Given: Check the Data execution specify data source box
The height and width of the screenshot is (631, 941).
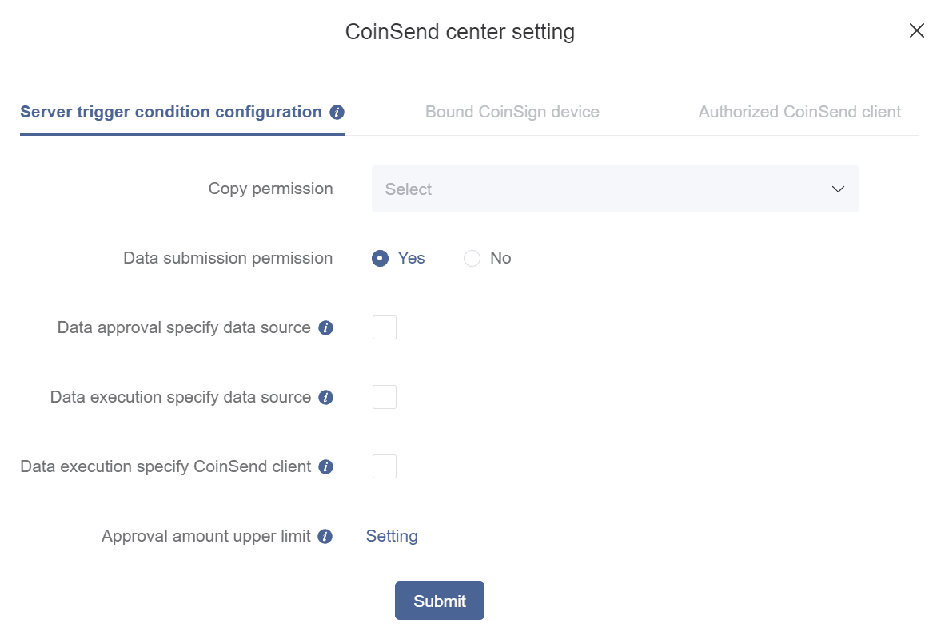Looking at the screenshot, I should pyautogui.click(x=385, y=397).
